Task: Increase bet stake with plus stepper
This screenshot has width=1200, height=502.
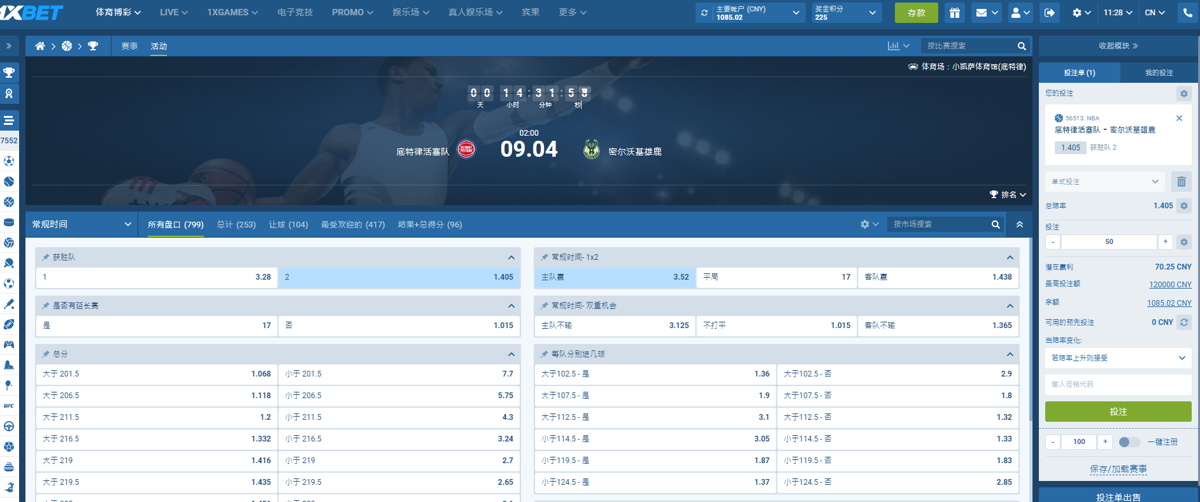Action: point(1165,241)
